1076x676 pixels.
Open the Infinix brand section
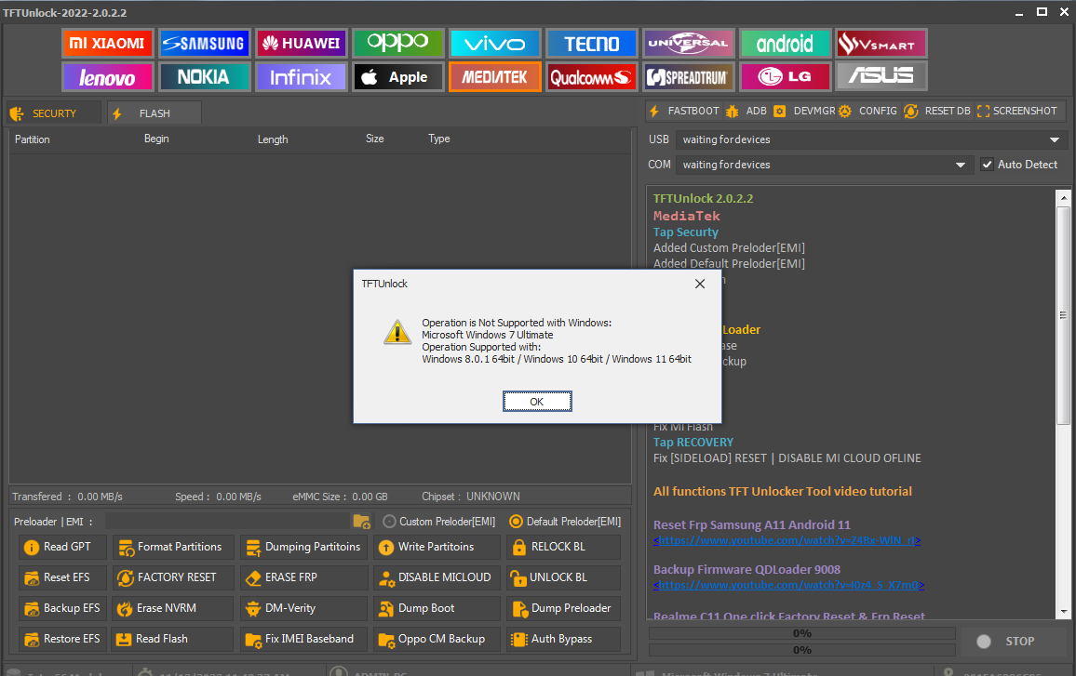coord(302,77)
